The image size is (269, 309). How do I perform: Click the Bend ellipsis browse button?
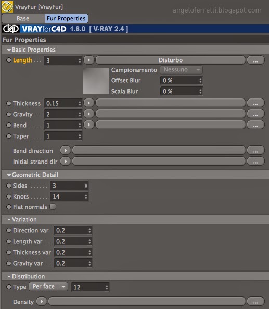coord(255,125)
